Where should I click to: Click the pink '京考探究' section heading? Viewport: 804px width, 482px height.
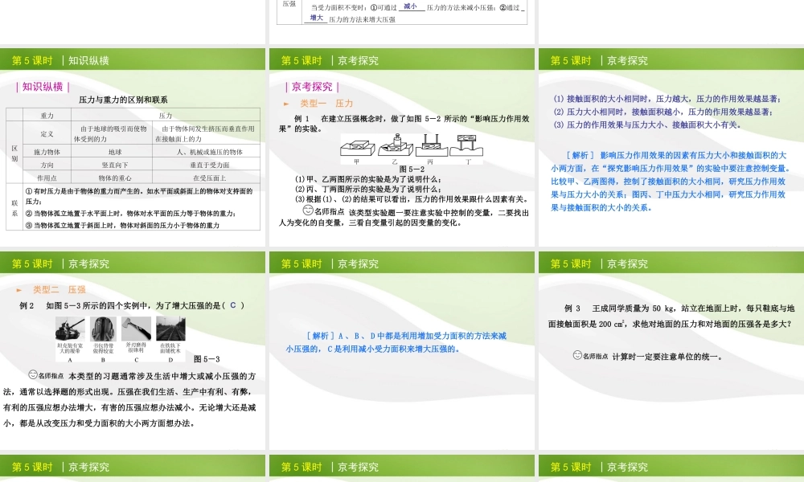[x=312, y=87]
